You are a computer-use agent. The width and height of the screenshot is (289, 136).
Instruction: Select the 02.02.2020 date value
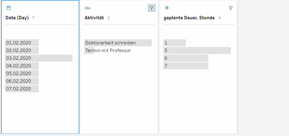click(19, 51)
